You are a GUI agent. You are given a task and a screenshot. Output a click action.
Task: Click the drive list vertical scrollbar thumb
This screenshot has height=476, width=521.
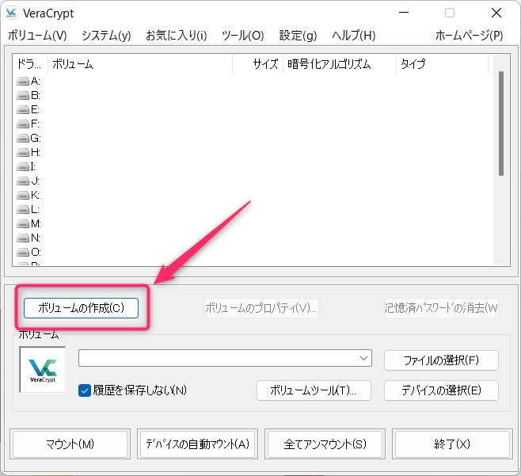(x=501, y=124)
